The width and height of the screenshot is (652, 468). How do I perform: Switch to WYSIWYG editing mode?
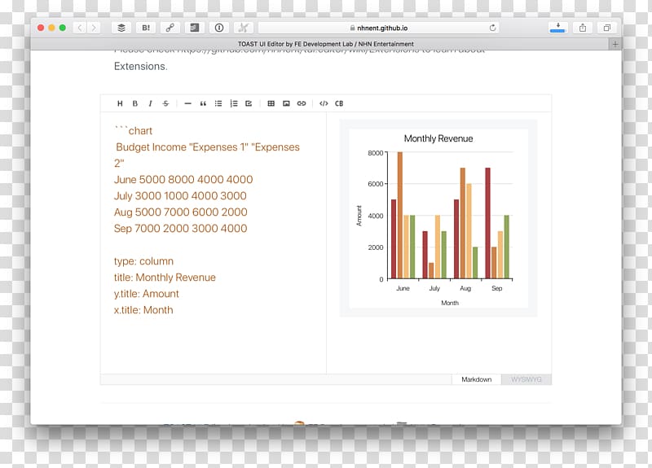(526, 379)
